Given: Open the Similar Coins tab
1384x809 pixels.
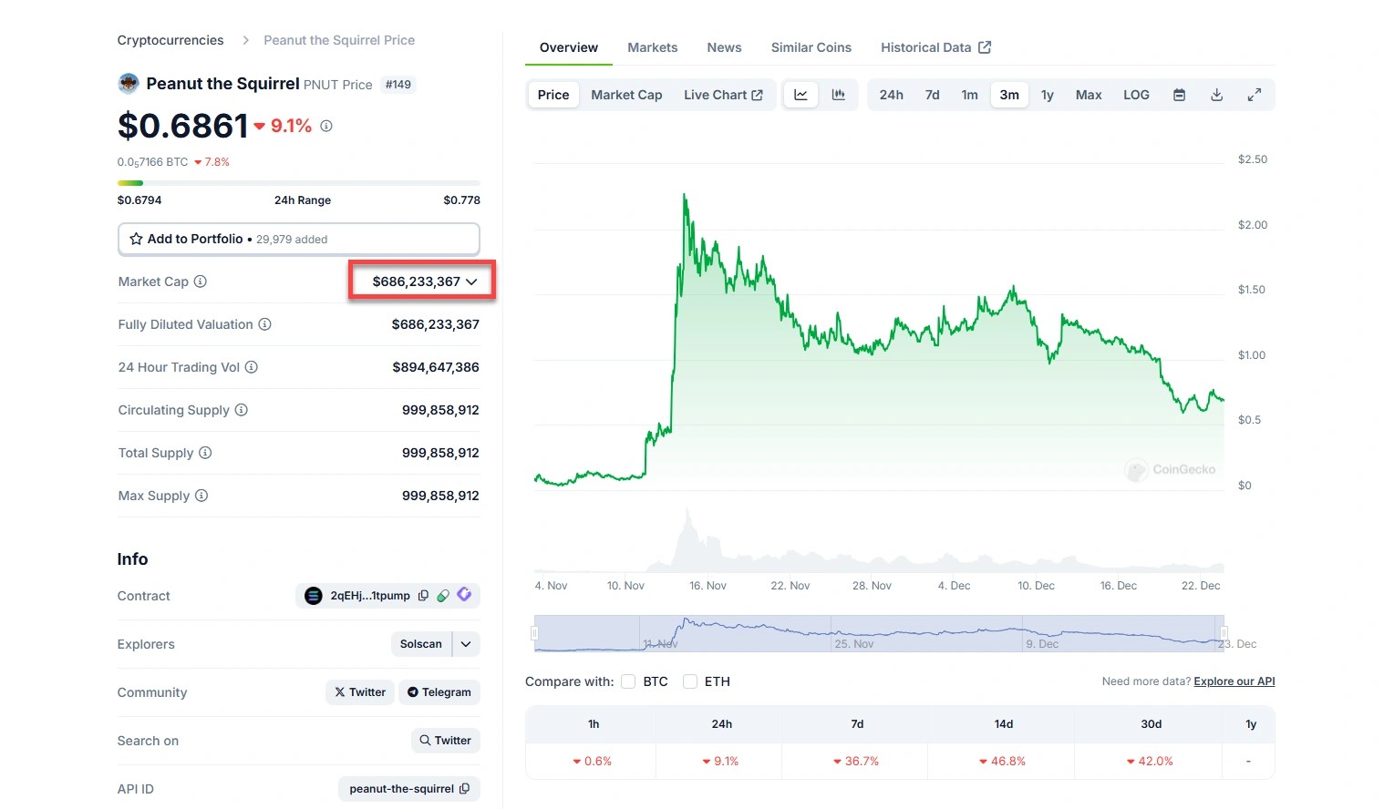Looking at the screenshot, I should click(811, 47).
